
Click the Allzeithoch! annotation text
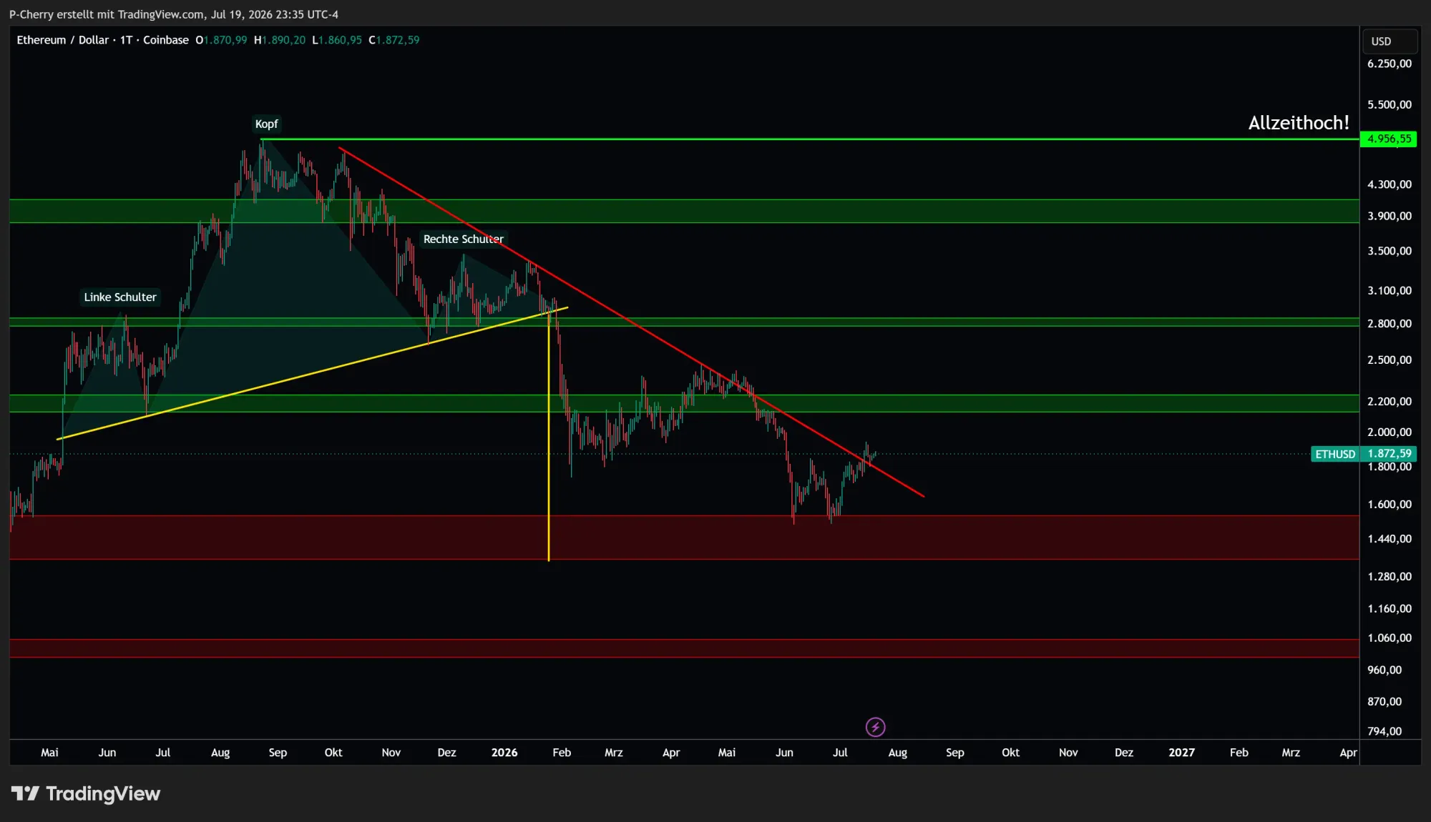(x=1298, y=123)
